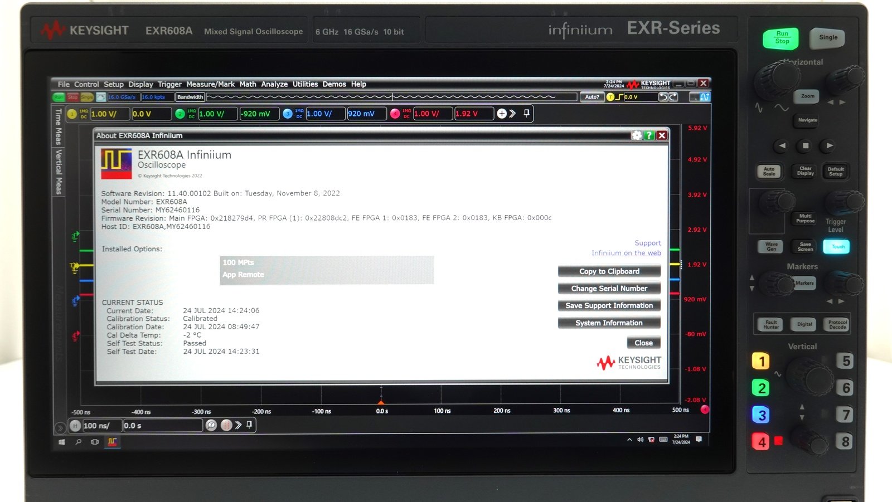Select the rising edge trigger slope icon
The image size is (892, 502).
[619, 97]
